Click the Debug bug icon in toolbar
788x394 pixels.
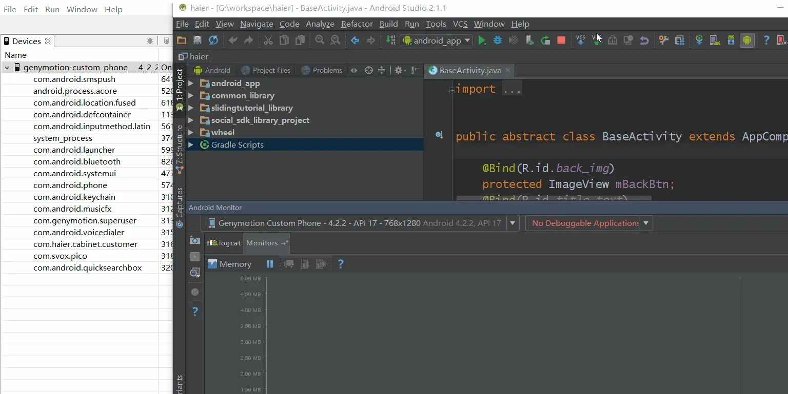[x=497, y=40]
